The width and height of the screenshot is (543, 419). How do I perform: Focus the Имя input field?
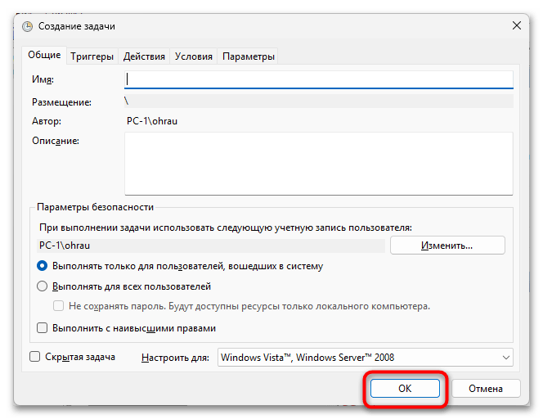(x=319, y=79)
